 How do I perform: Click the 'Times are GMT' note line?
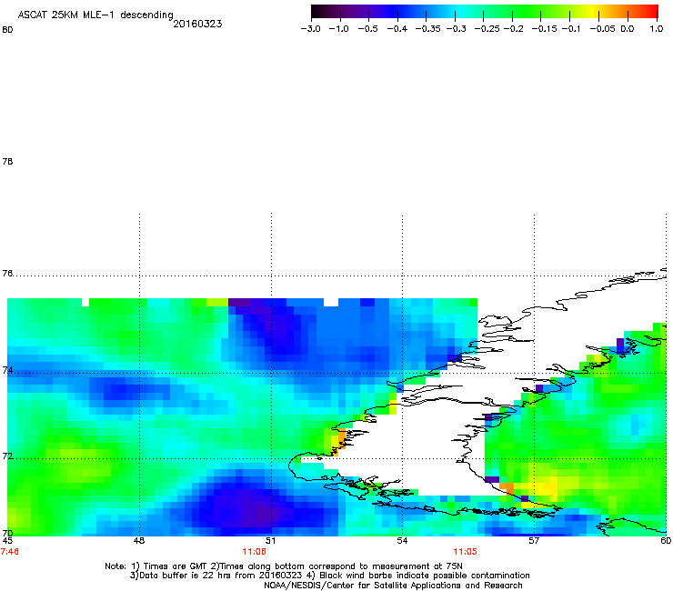click(284, 566)
